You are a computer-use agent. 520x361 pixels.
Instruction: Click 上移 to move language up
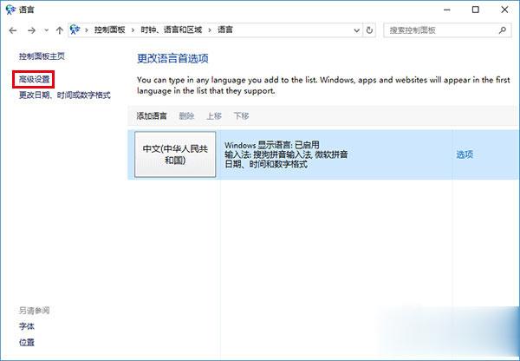point(214,116)
